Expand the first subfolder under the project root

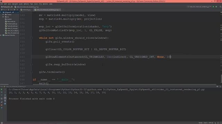pyautogui.click(x=3, y=14)
